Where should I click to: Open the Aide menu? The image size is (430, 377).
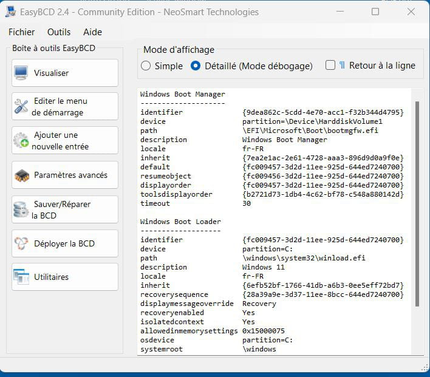[x=92, y=32]
